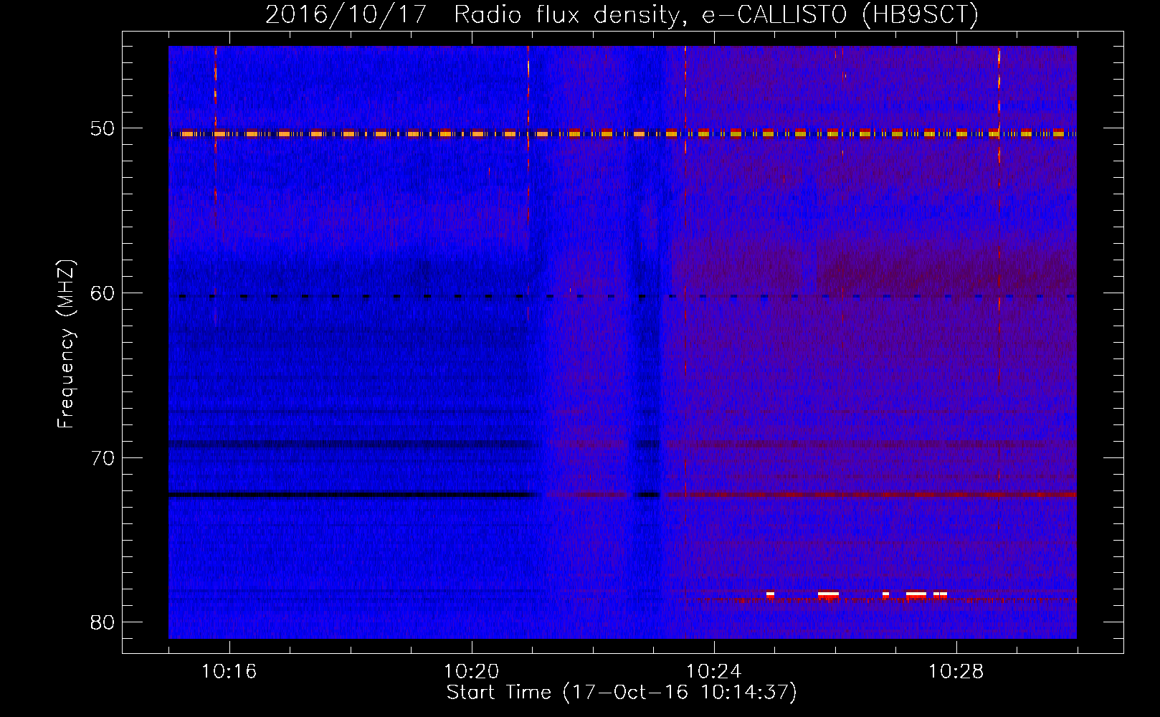Screen dimensions: 1160x717
Task: Click the Start Time axis label
Action: click(622, 693)
